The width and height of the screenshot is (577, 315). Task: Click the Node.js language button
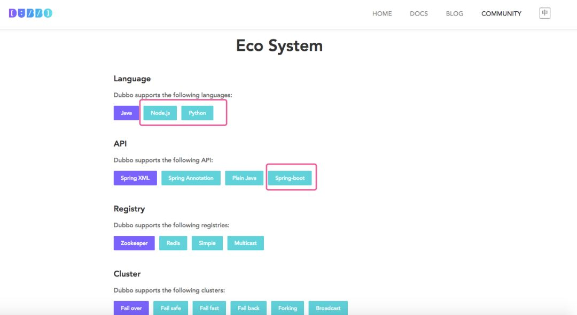(x=160, y=113)
